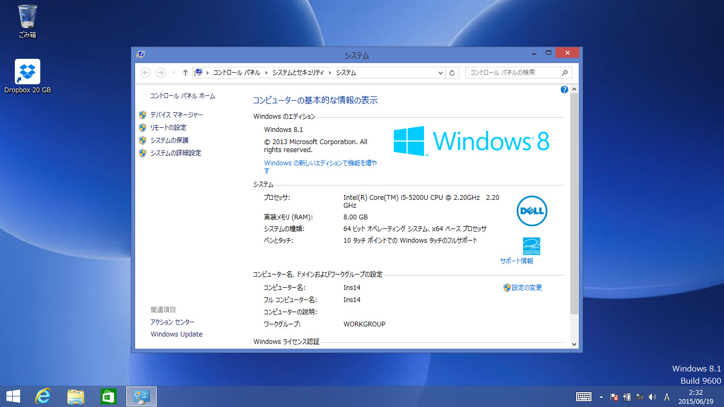Select the コントロール パネル breadcrumb
This screenshot has height=407, width=724.
tap(236, 73)
